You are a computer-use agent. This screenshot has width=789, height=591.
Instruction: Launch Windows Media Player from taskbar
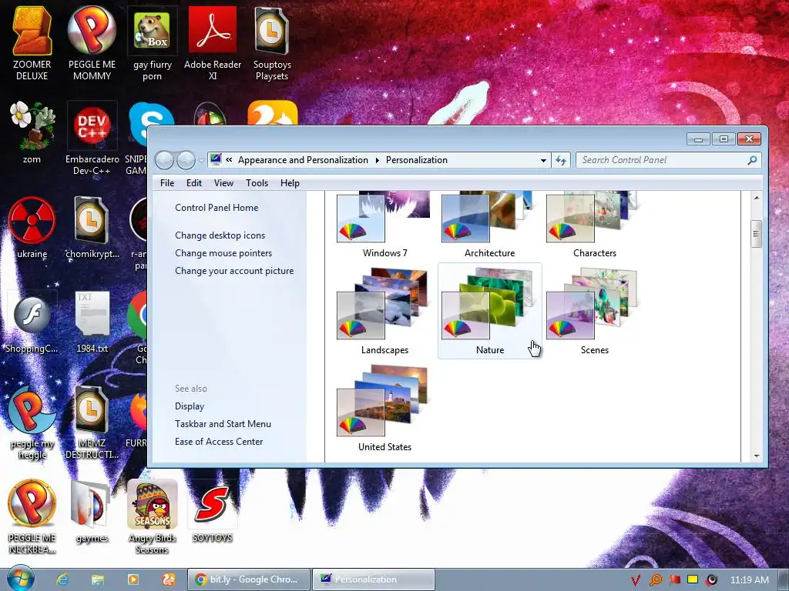pyautogui.click(x=133, y=579)
